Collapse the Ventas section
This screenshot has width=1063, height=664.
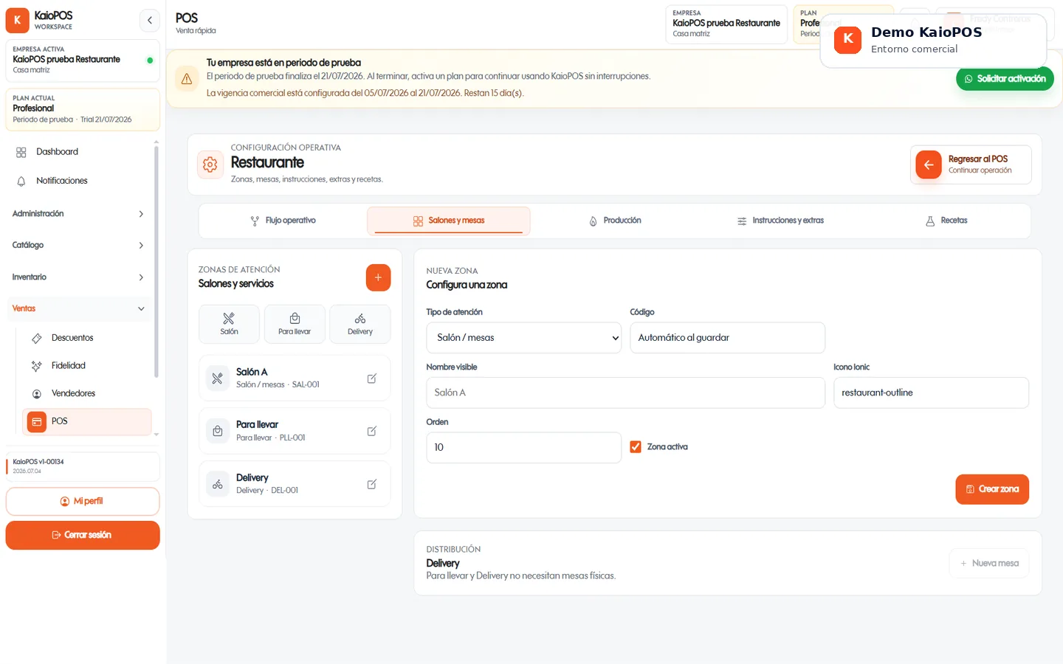click(79, 308)
